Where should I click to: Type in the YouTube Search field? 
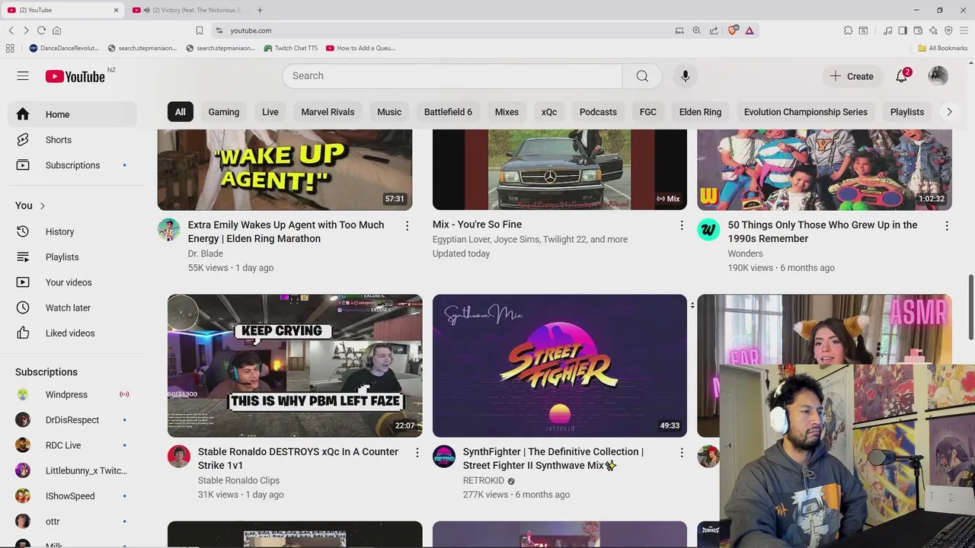click(452, 76)
